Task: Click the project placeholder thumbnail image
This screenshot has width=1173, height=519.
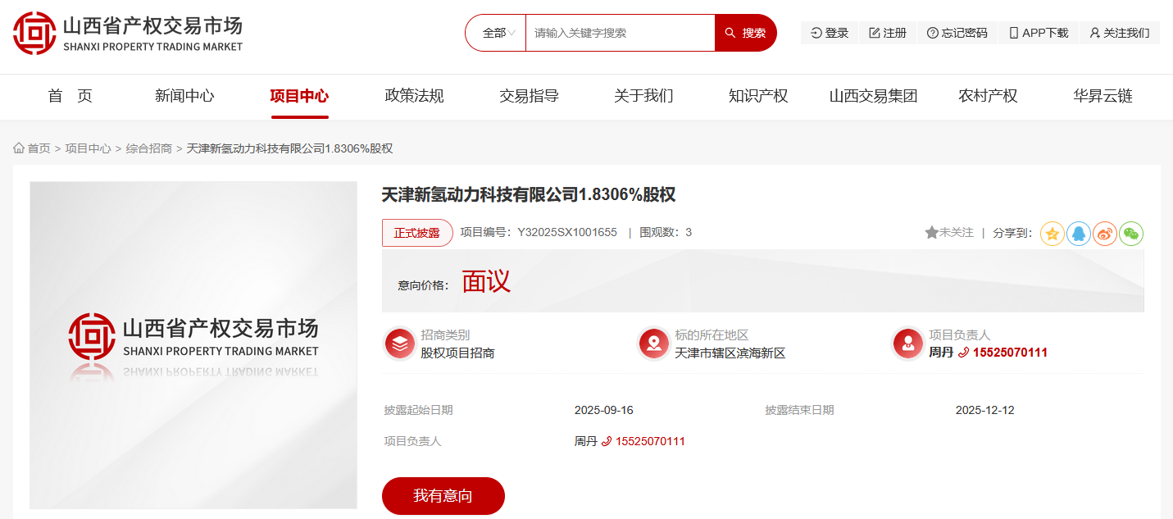Action: [193, 345]
